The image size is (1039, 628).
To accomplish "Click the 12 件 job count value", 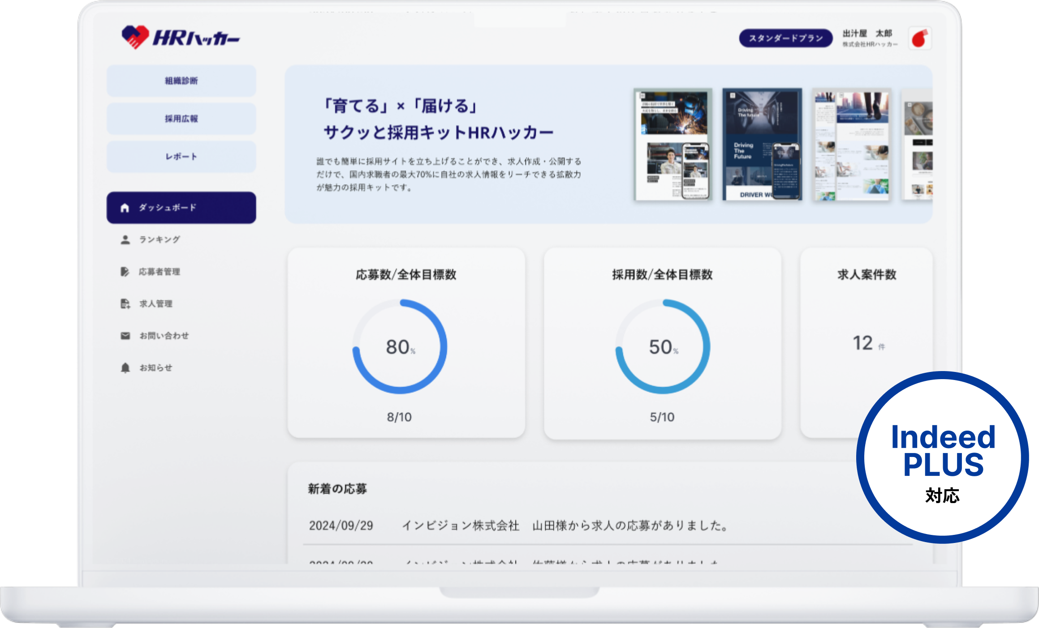I will [868, 343].
